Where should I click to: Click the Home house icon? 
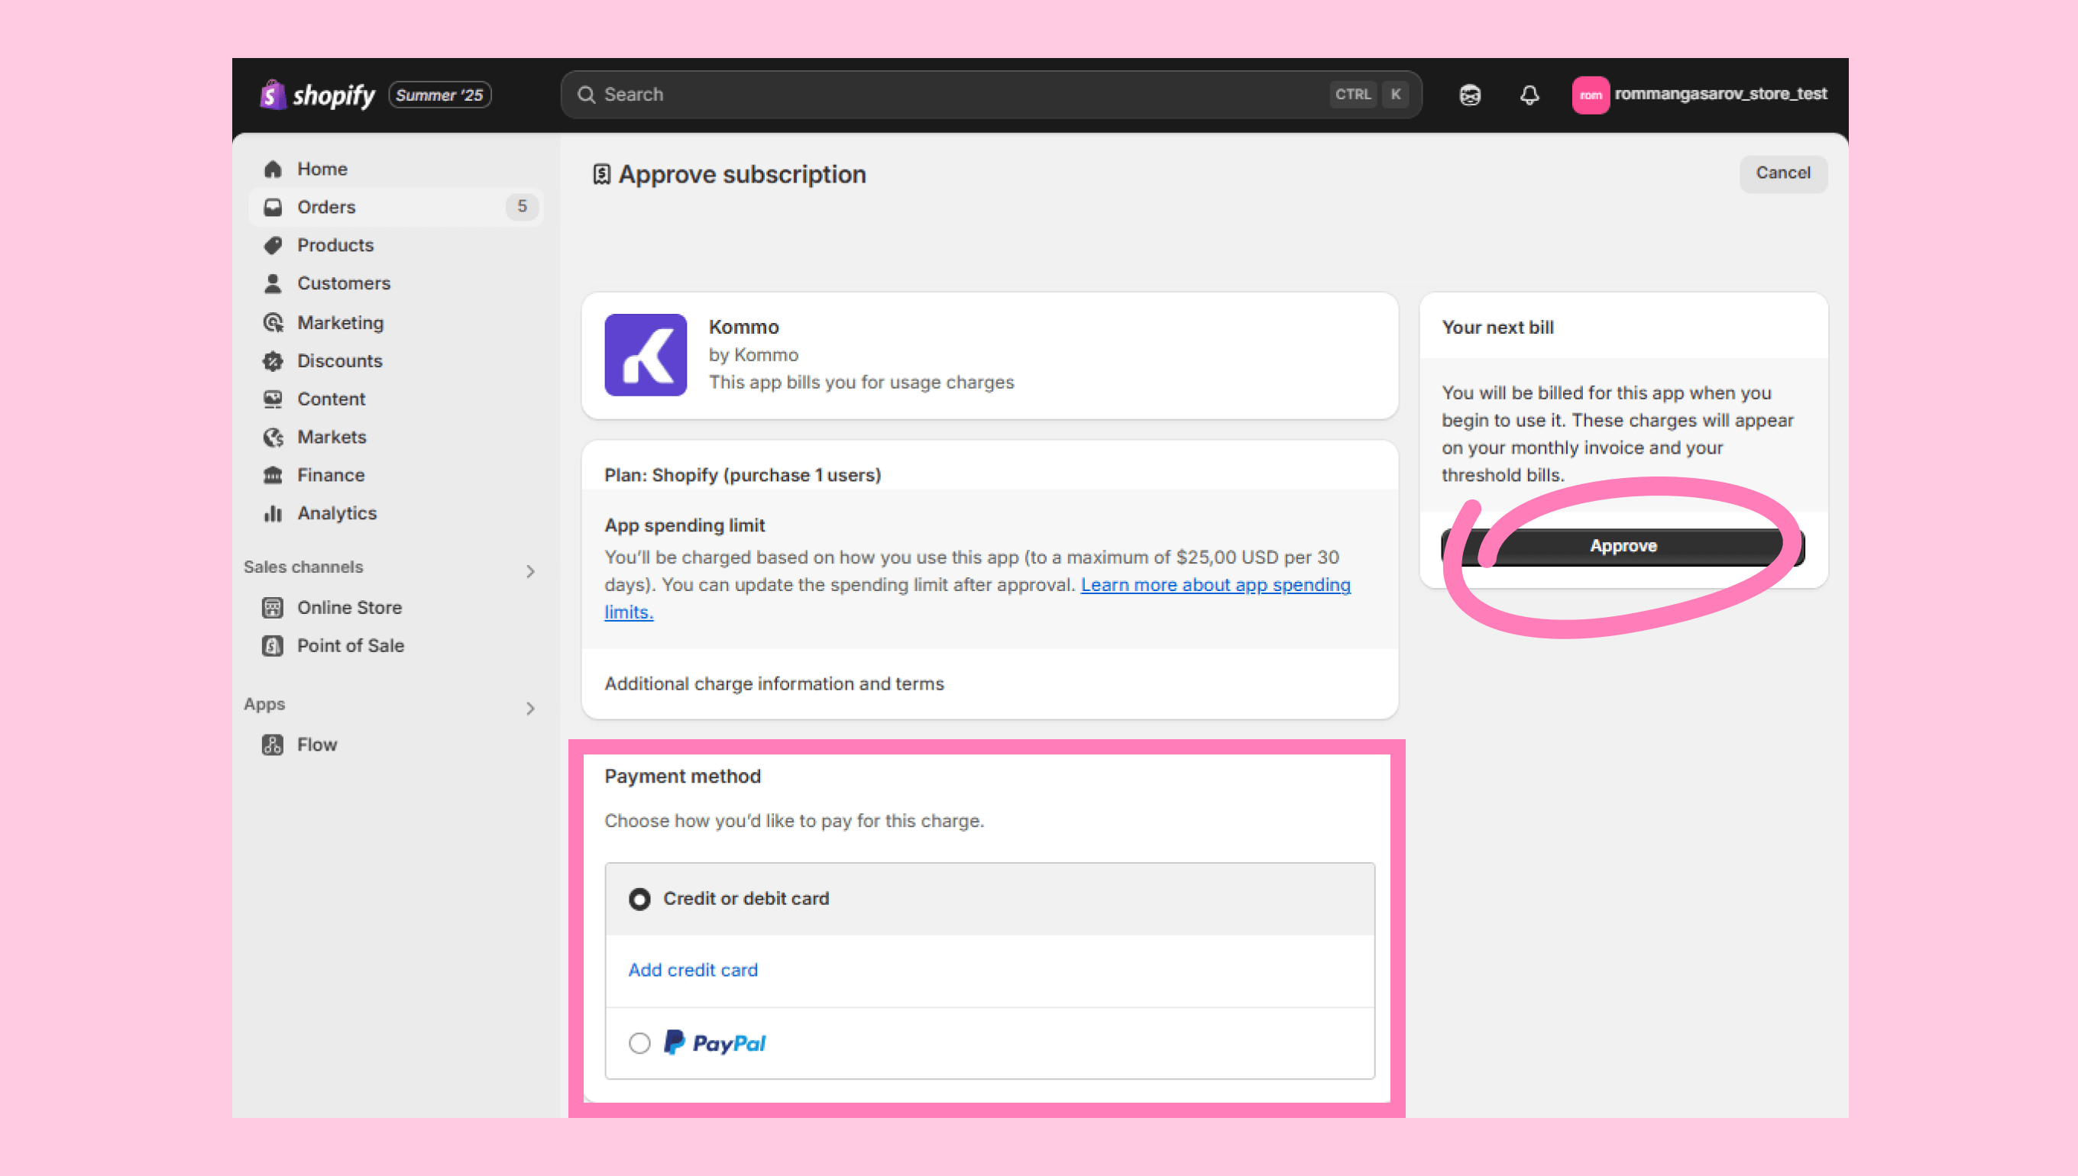[273, 169]
